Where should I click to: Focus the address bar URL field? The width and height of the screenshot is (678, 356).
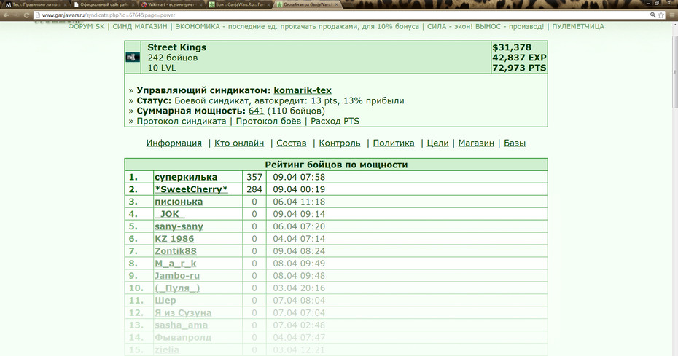click(x=342, y=15)
